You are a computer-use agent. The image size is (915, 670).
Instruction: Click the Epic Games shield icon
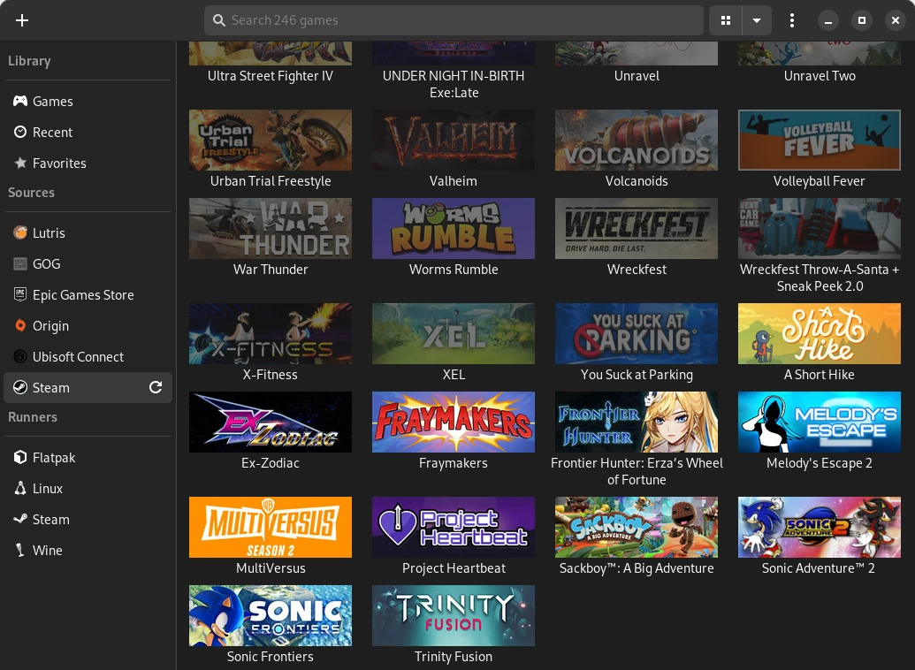20,294
